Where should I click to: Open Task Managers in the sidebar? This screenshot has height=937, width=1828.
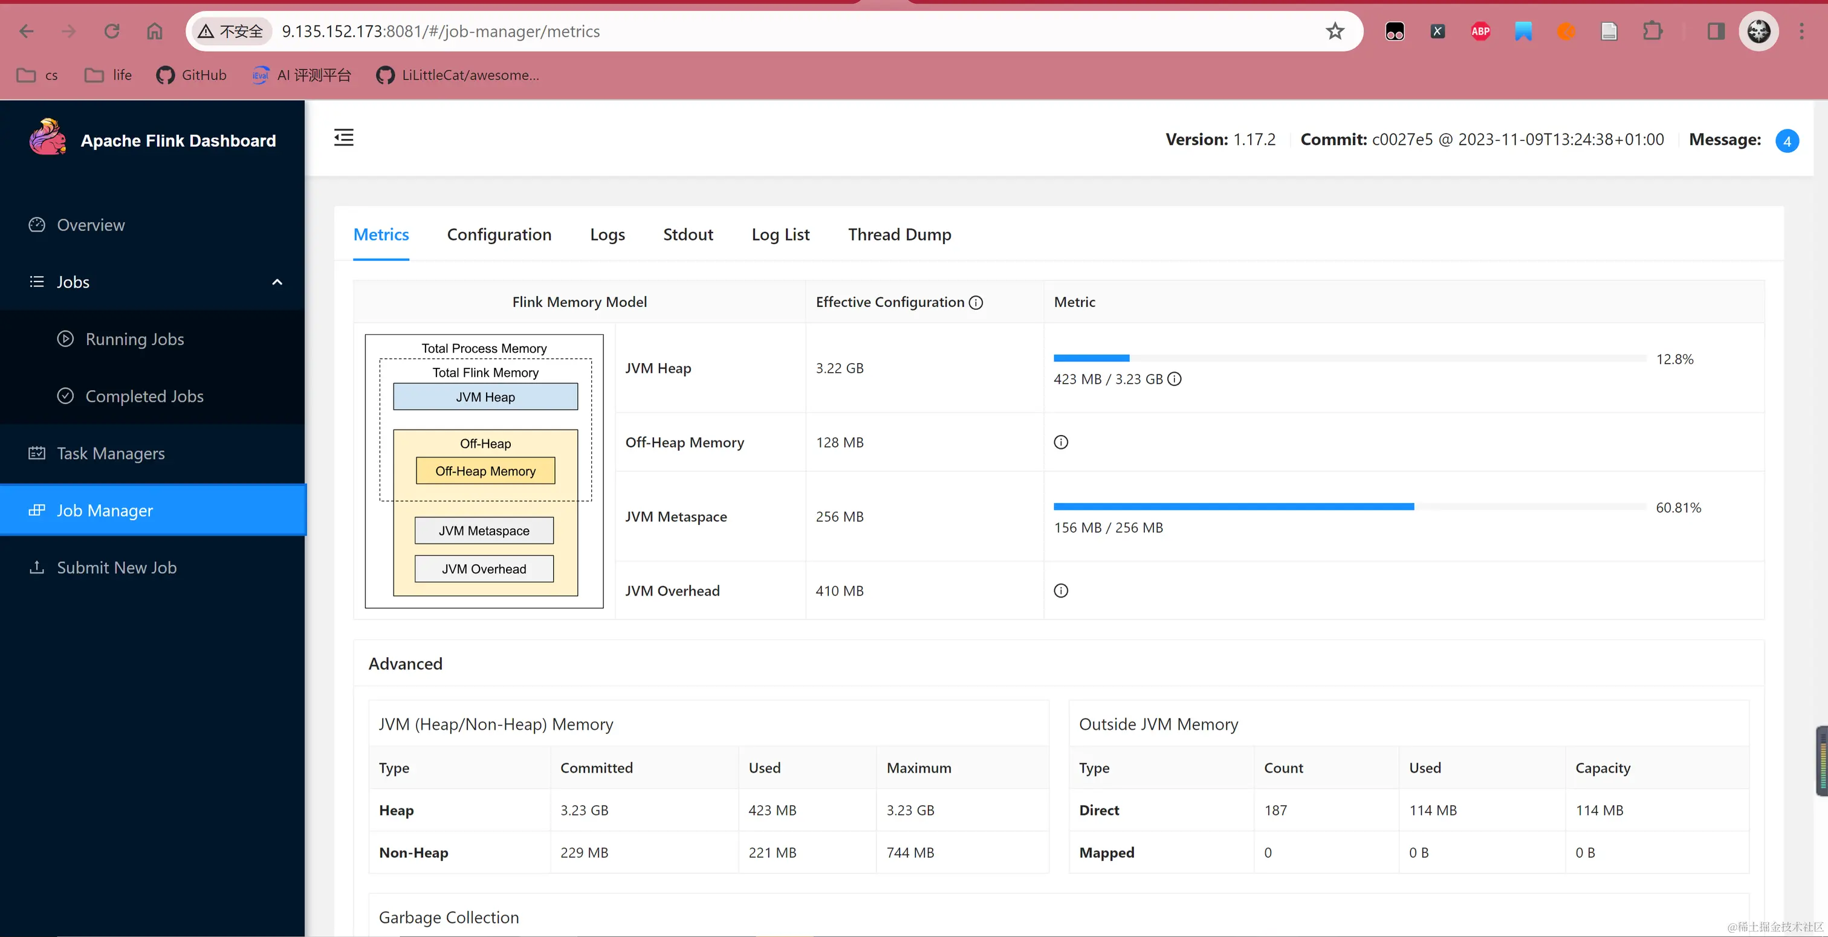[111, 453]
